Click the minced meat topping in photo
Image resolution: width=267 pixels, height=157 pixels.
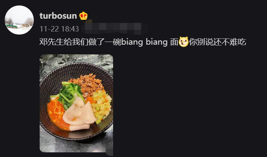pos(88,84)
